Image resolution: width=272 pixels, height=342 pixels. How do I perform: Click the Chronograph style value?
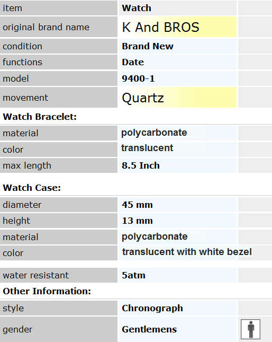(x=152, y=309)
